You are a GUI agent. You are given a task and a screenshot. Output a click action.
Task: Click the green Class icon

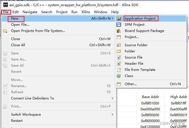119,76
